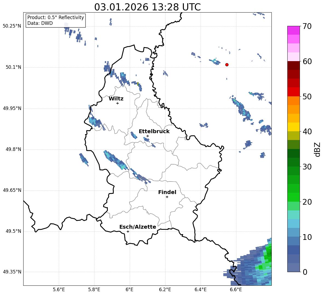The image size is (324, 295).
Task: Click the Findel cross marker
Action: [167, 197]
